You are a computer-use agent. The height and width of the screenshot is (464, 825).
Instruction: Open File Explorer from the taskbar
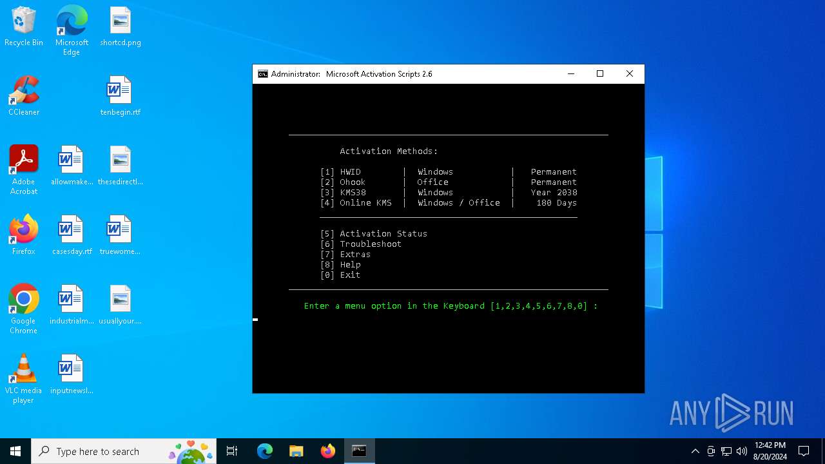pyautogui.click(x=296, y=451)
